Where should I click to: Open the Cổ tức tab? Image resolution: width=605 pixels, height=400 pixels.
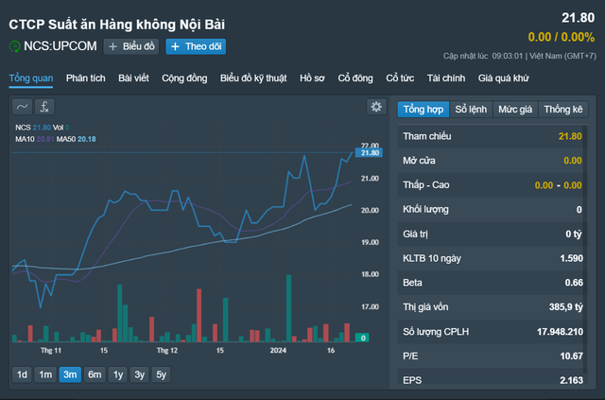[x=401, y=78]
